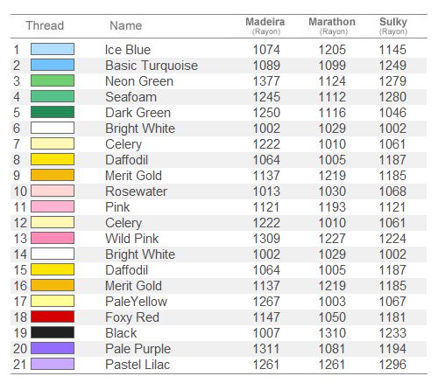
Task: Select the Rosewater swatch in row 10
Action: (x=53, y=191)
